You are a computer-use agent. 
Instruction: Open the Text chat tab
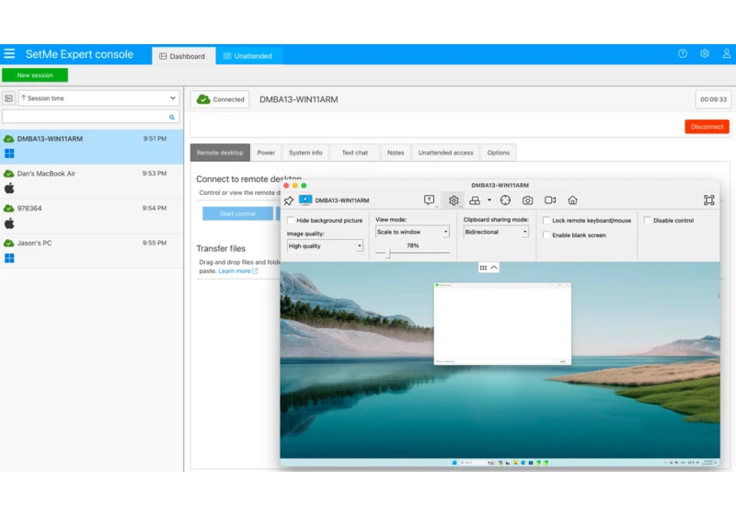(355, 153)
